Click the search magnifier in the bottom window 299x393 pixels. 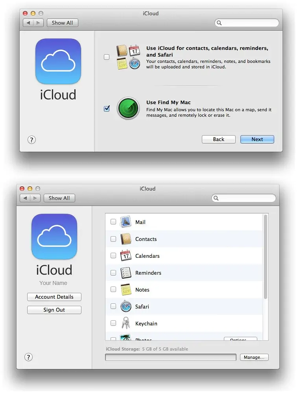point(216,198)
